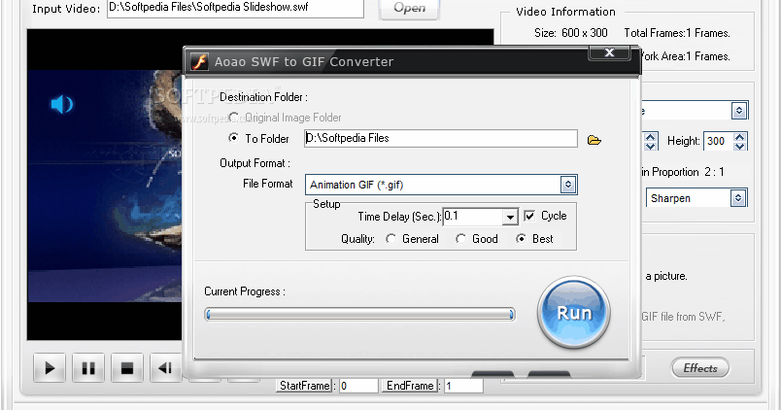Click the Current Progress bar
The image size is (781, 410).
[x=359, y=315]
